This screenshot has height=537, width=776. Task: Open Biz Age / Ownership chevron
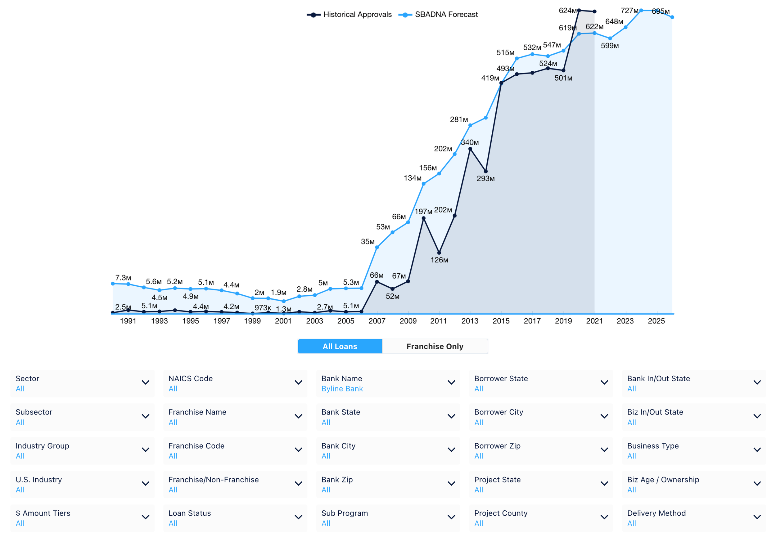pos(757,484)
